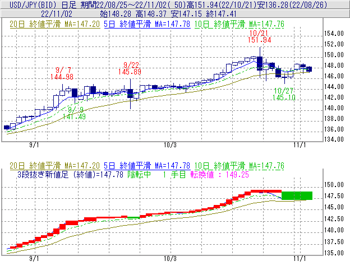Click the 3段抜き新値足 (終値)=147.78 label
The image size is (350, 266).
pyautogui.click(x=70, y=174)
